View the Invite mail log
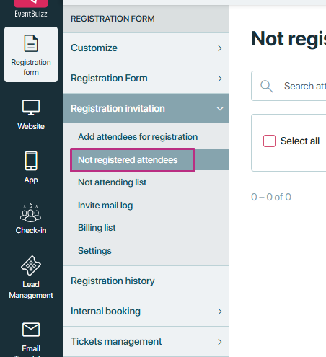 [x=105, y=206]
